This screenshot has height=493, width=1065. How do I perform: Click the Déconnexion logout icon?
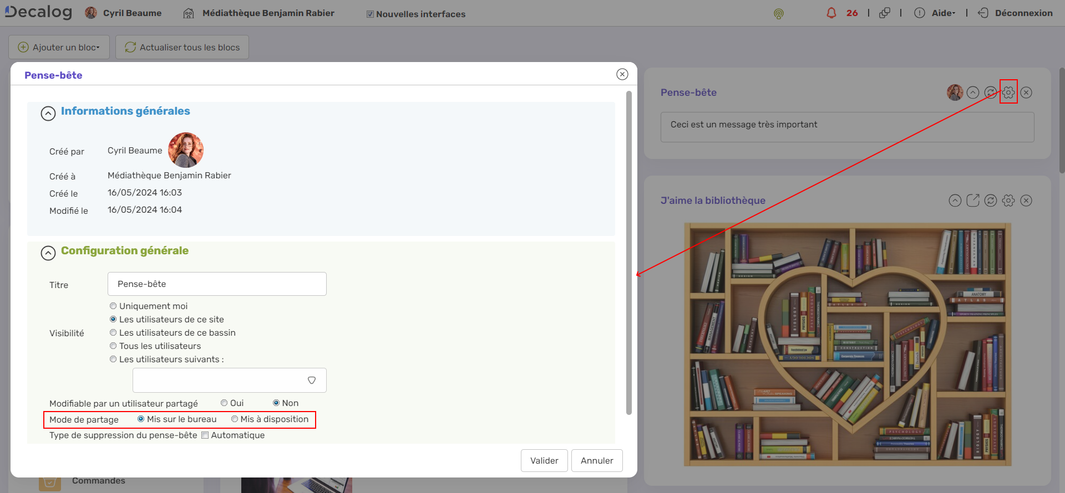tap(983, 13)
